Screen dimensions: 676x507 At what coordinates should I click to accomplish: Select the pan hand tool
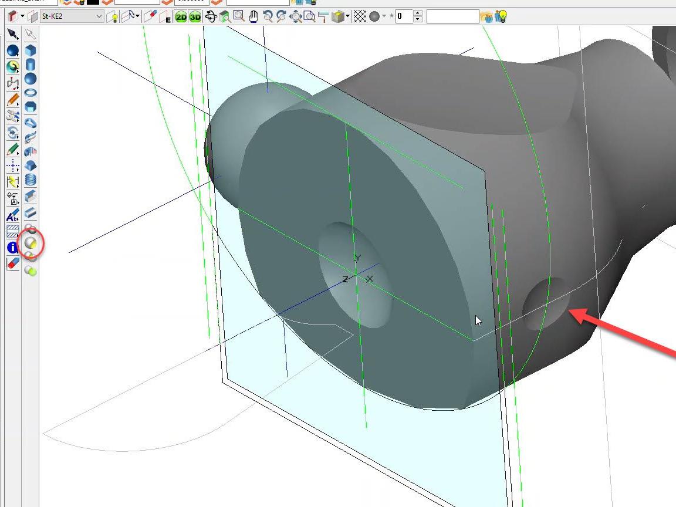(253, 16)
